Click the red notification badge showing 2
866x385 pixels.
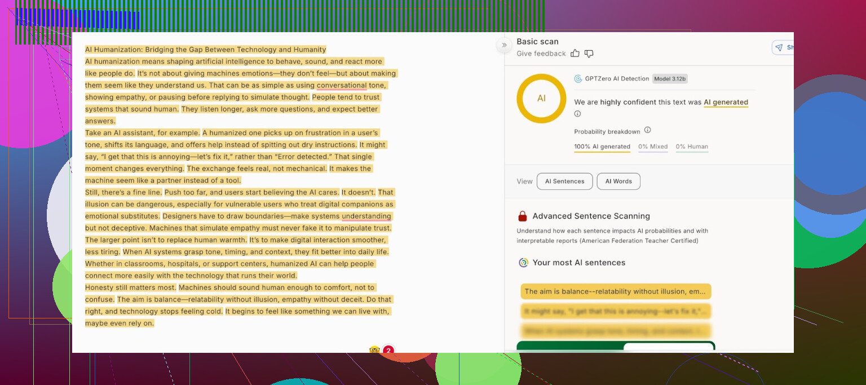click(x=388, y=351)
